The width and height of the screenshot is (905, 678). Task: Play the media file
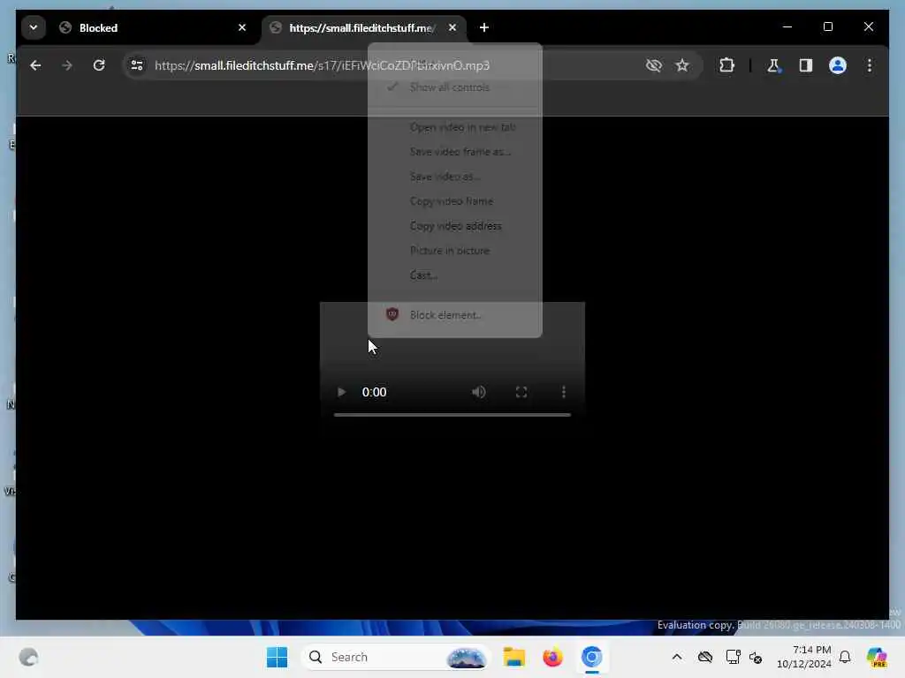tap(341, 392)
